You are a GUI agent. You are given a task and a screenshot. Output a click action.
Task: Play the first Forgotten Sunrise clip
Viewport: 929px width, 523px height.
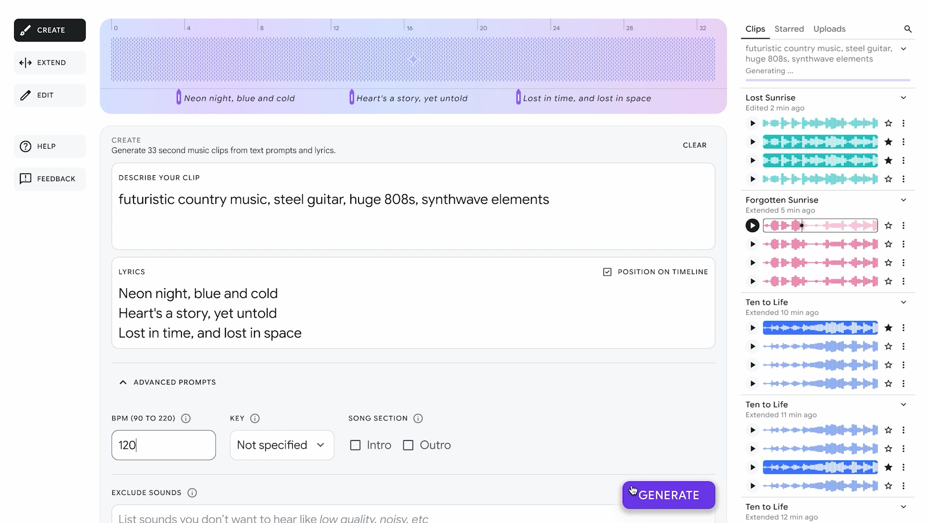tap(752, 225)
